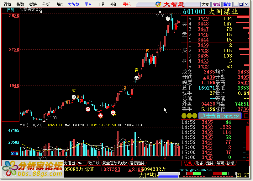The height and width of the screenshot is (181, 253).
Task: Click the star marker beside 宝塔买卖 title
Action: tap(41, 12)
